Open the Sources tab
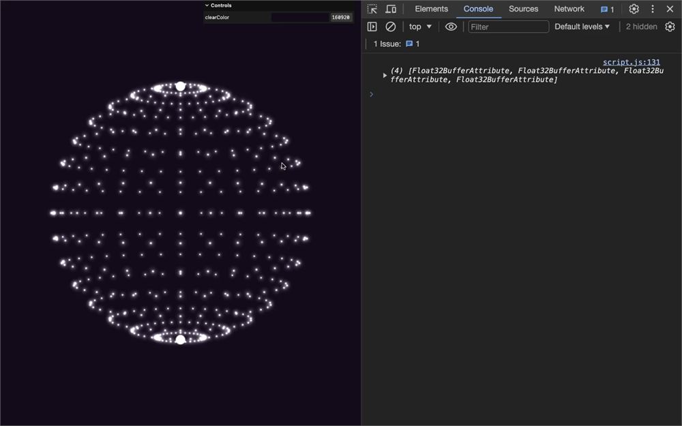The image size is (682, 426). 523,9
